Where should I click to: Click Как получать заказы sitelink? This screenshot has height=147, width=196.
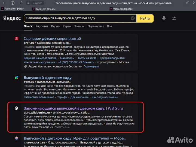(105, 97)
